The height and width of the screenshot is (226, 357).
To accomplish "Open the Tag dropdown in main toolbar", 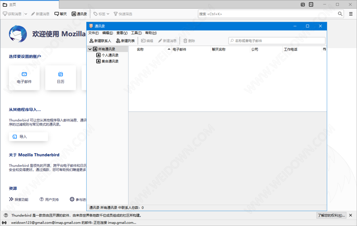I will click(101, 14).
